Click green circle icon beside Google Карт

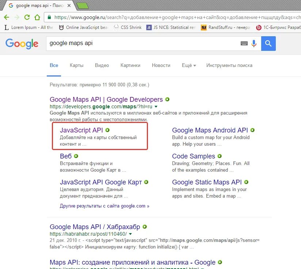tap(146, 182)
